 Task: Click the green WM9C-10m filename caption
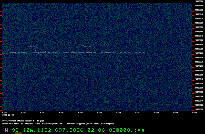pyautogui.click(x=74, y=130)
